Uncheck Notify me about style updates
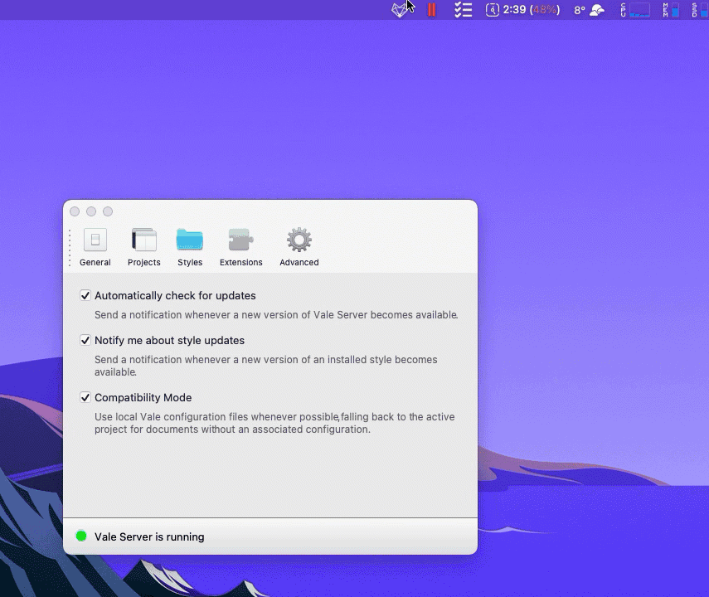709x597 pixels. [85, 340]
